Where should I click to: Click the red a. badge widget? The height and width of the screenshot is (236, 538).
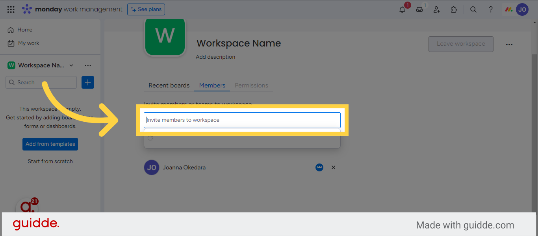click(x=27, y=206)
